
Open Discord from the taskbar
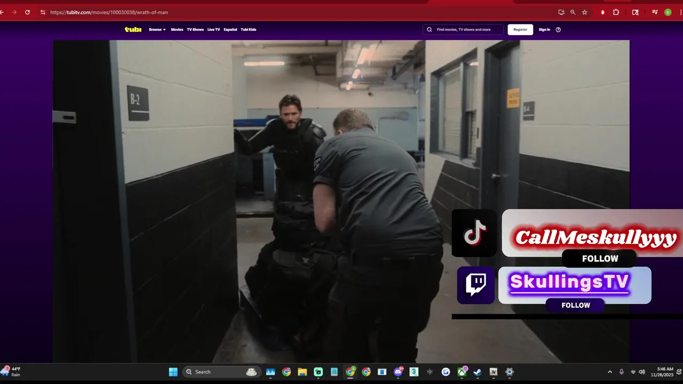[398, 372]
